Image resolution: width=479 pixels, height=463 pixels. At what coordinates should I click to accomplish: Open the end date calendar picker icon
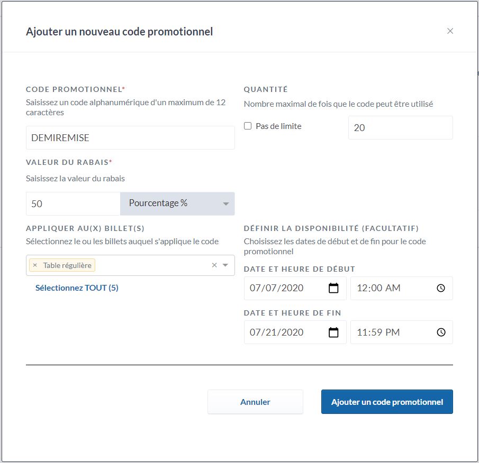coord(333,332)
